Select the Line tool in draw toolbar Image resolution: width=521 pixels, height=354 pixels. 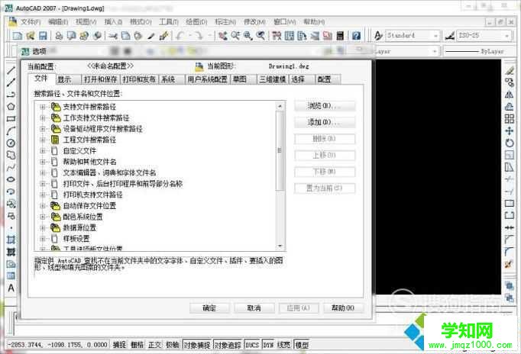pos(11,70)
